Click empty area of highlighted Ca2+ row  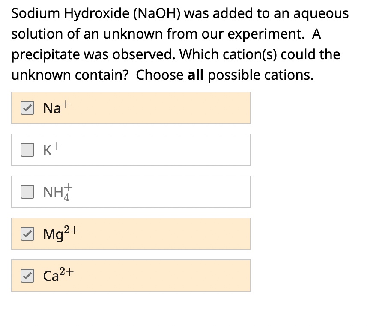pyautogui.click(x=171, y=276)
